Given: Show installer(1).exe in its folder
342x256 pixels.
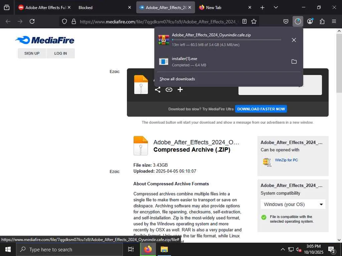Looking at the screenshot, I should pos(294,62).
